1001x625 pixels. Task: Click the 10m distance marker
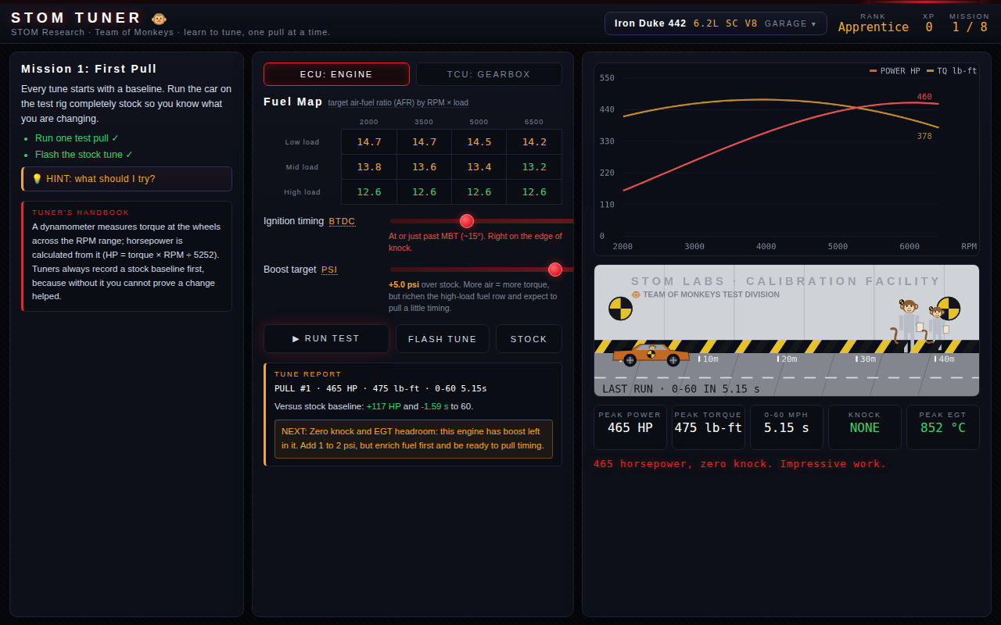click(709, 359)
